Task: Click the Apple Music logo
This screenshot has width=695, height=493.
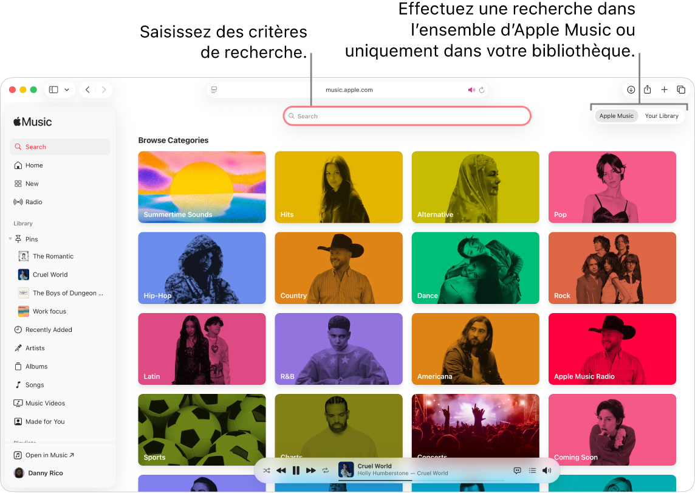Action: point(32,122)
